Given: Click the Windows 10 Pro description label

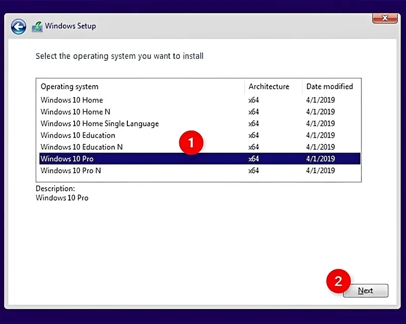Looking at the screenshot, I should point(61,198).
